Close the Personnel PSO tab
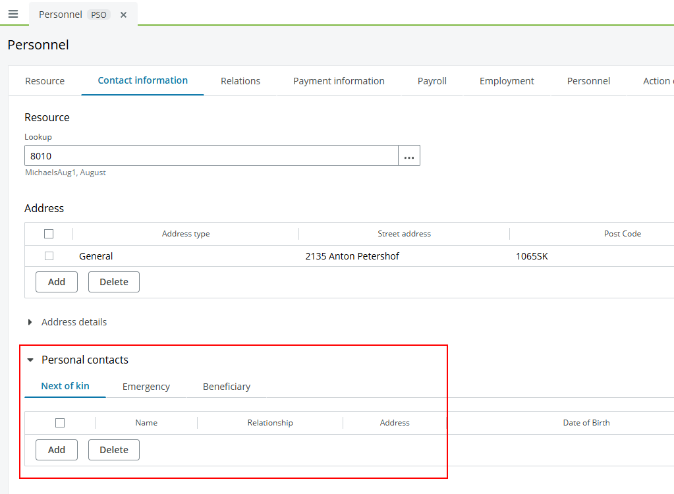 pos(123,14)
